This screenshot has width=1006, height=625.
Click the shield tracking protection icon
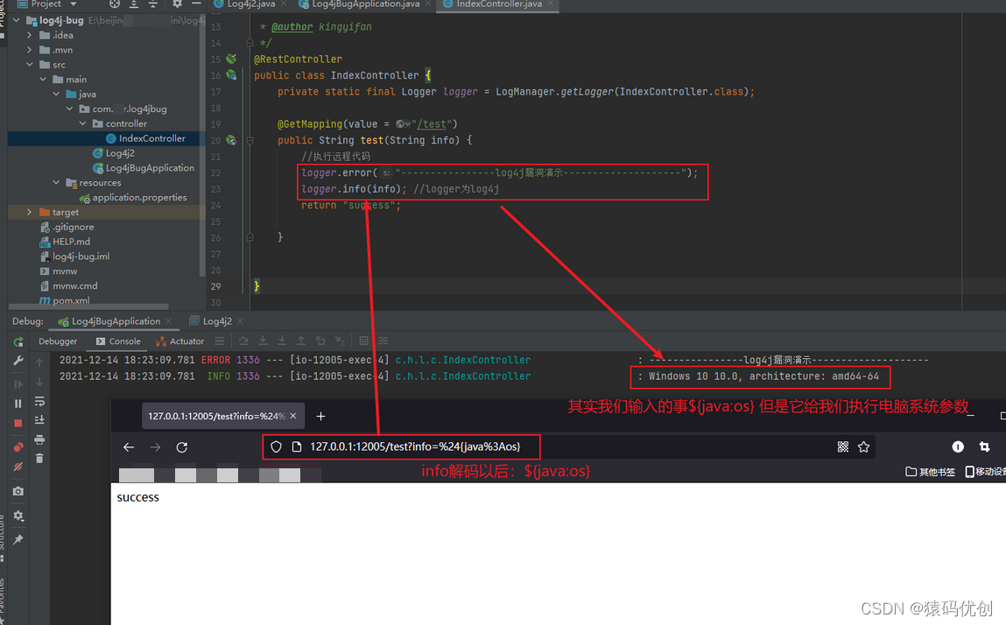(x=276, y=447)
